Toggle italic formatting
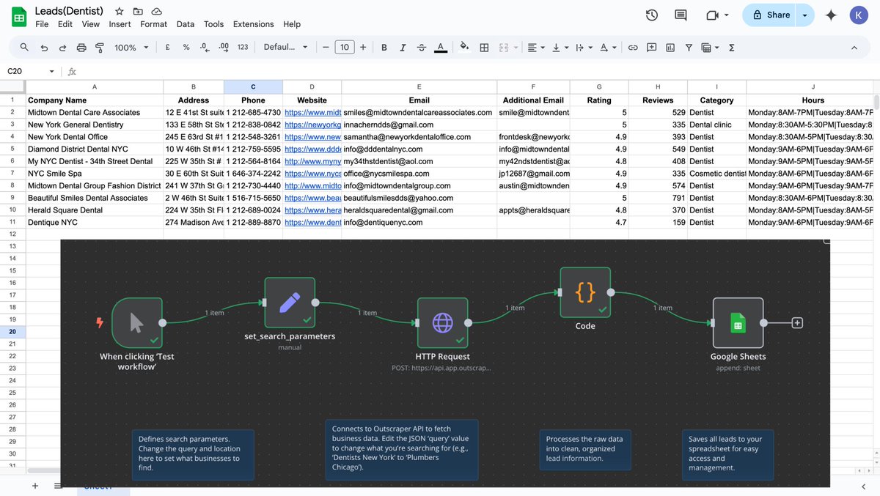The width and height of the screenshot is (880, 496). coord(403,48)
